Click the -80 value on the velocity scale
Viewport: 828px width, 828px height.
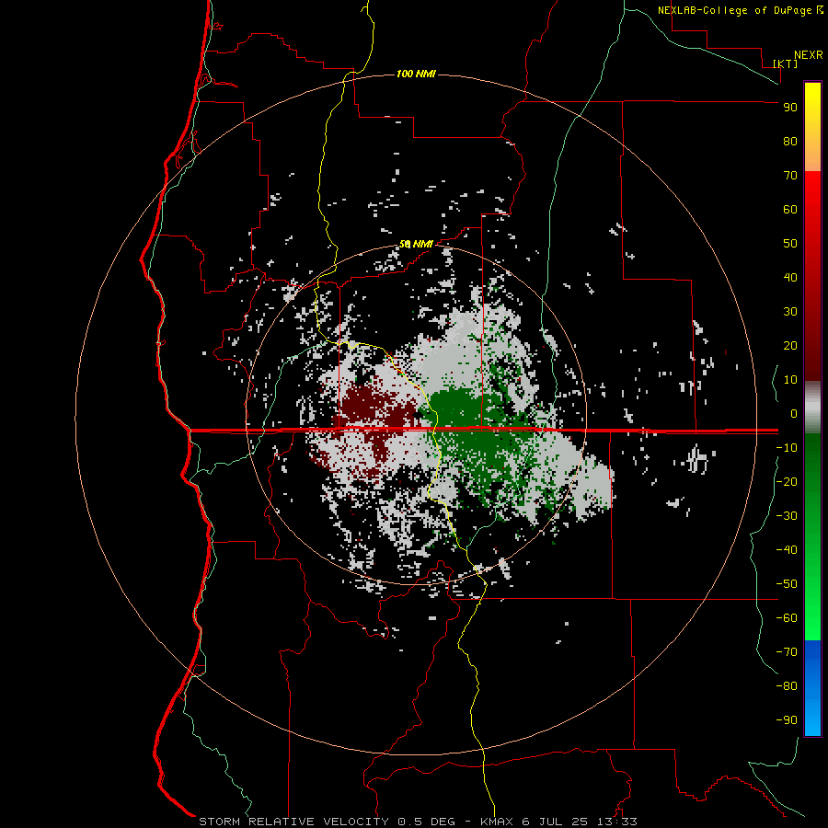pyautogui.click(x=787, y=686)
